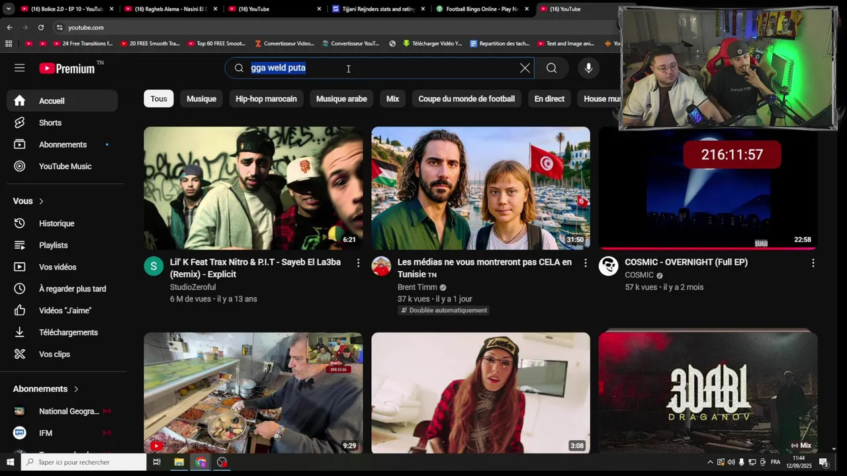Open 24 Free Transitions bookmark
Image resolution: width=847 pixels, height=476 pixels.
tap(83, 44)
